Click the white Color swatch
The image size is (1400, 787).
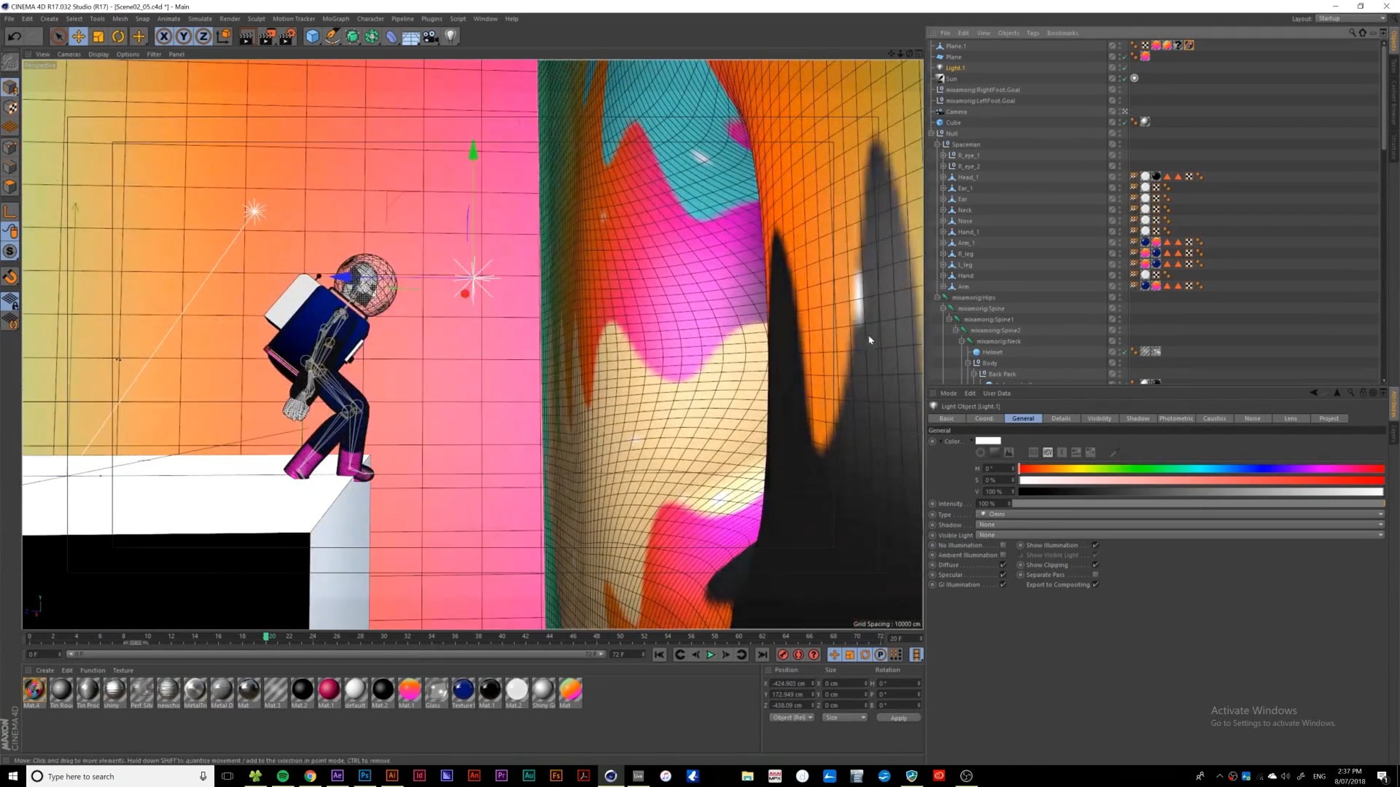point(988,441)
